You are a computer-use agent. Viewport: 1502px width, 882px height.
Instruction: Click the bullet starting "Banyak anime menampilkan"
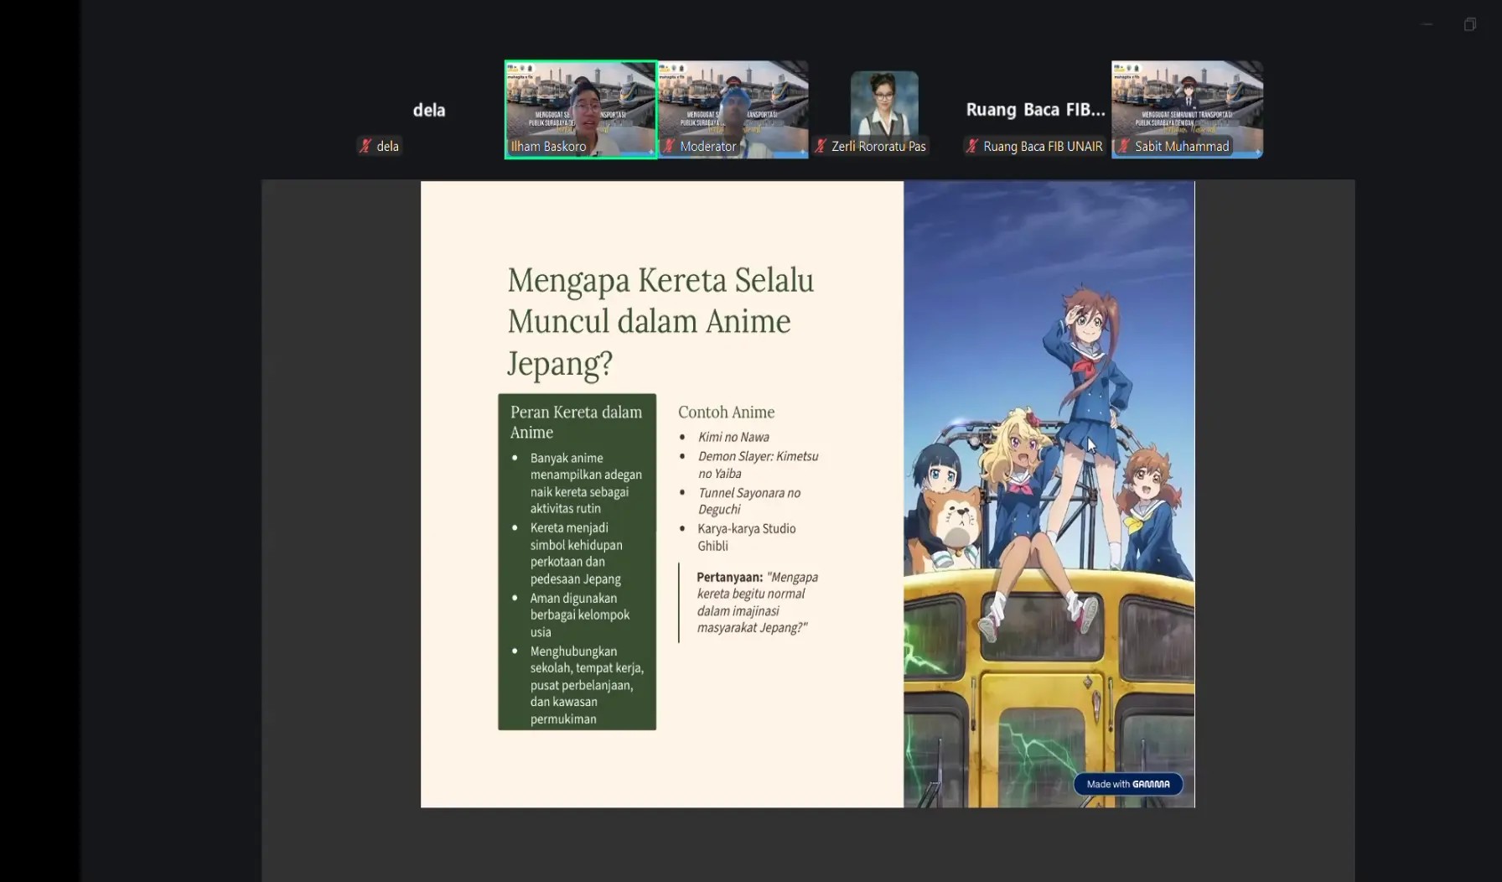tap(586, 483)
